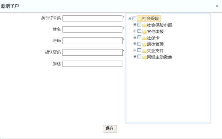
Task: Click the 其他申报 folder icon
Action: pyautogui.click(x=144, y=32)
